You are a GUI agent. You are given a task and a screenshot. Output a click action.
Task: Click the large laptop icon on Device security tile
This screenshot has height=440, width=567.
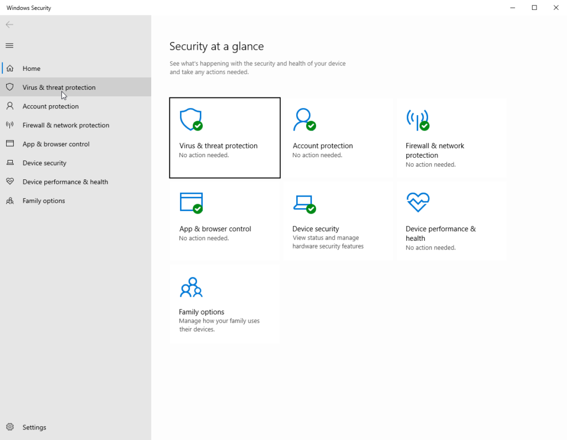pyautogui.click(x=305, y=204)
